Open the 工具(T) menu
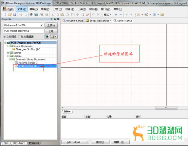This screenshot has height=146, width=188. (82, 9)
